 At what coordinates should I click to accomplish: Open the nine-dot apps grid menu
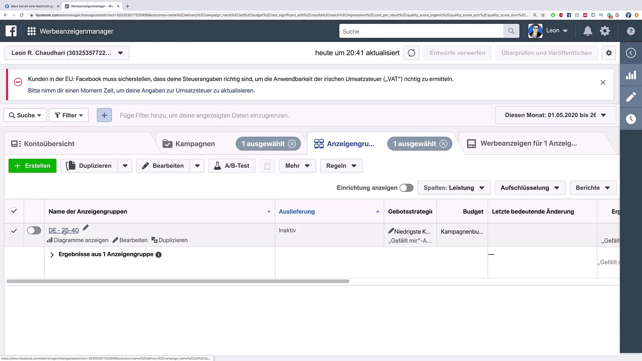pyautogui.click(x=31, y=31)
